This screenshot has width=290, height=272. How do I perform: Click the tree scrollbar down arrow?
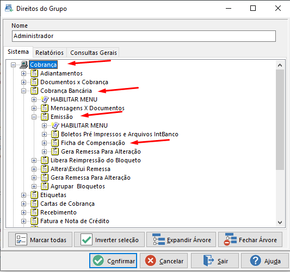click(x=280, y=223)
